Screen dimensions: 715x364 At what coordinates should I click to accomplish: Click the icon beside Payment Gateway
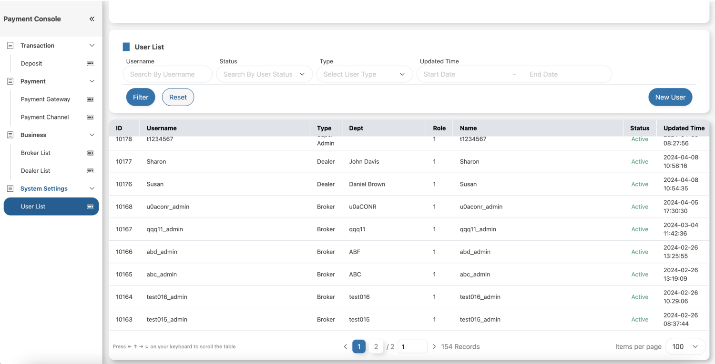pyautogui.click(x=90, y=99)
